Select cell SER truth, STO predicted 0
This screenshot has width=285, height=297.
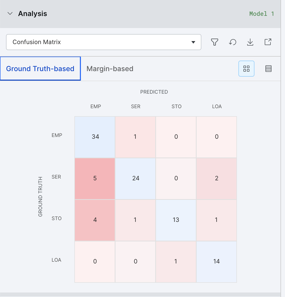pyautogui.click(x=176, y=179)
